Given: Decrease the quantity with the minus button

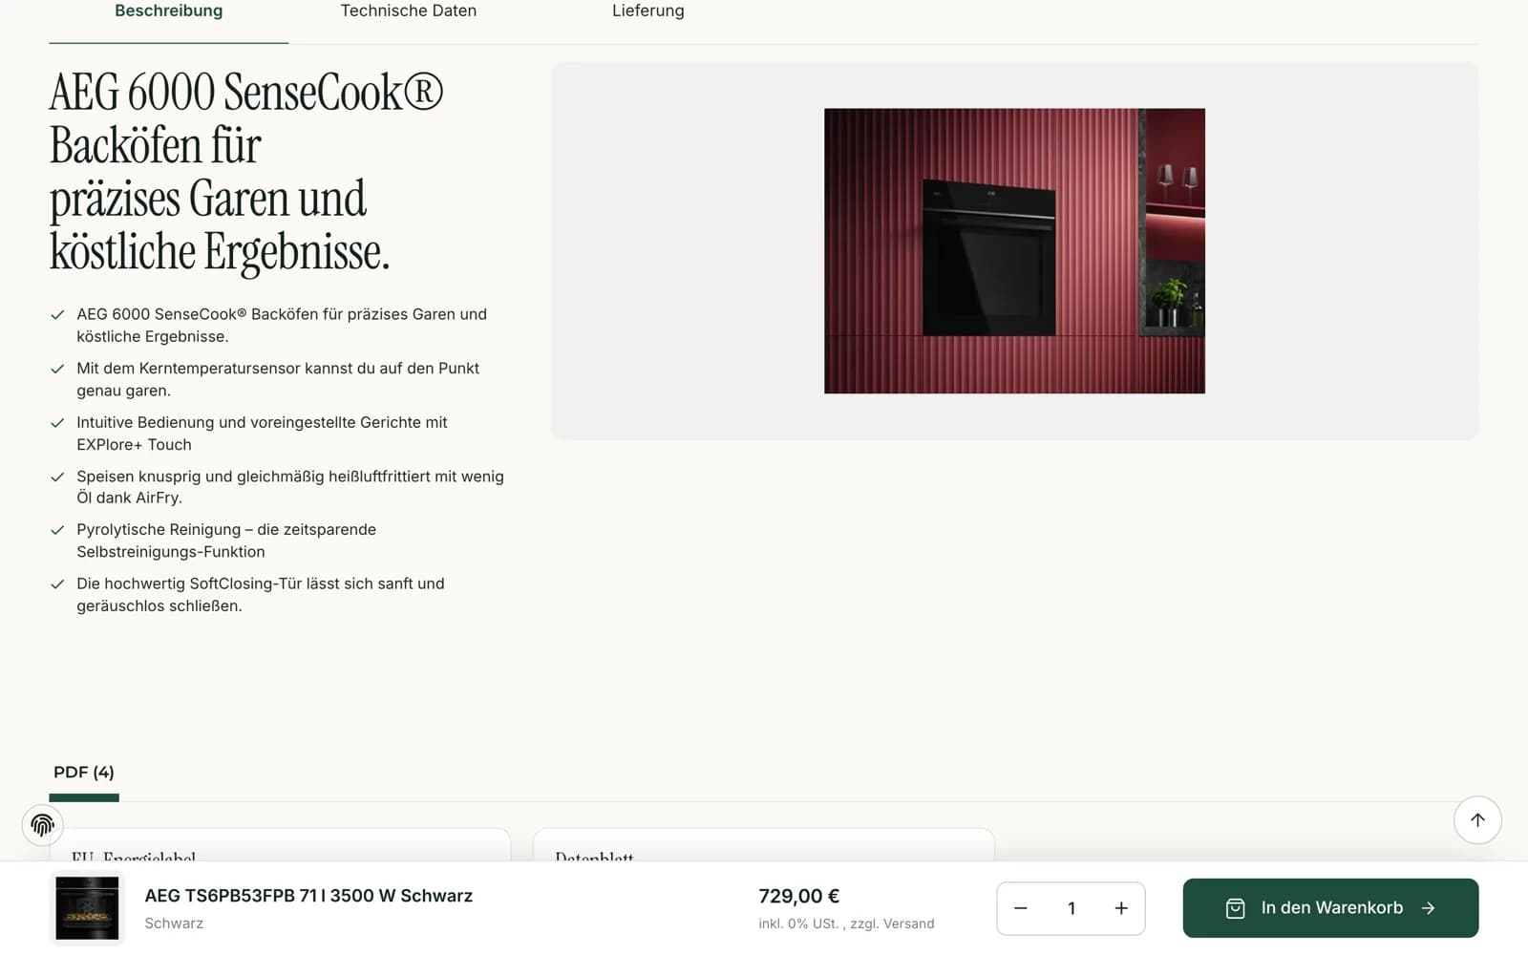Looking at the screenshot, I should (1020, 908).
